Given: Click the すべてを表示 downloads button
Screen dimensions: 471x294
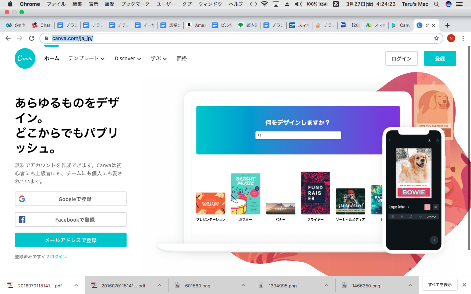Looking at the screenshot, I should pyautogui.click(x=440, y=285).
